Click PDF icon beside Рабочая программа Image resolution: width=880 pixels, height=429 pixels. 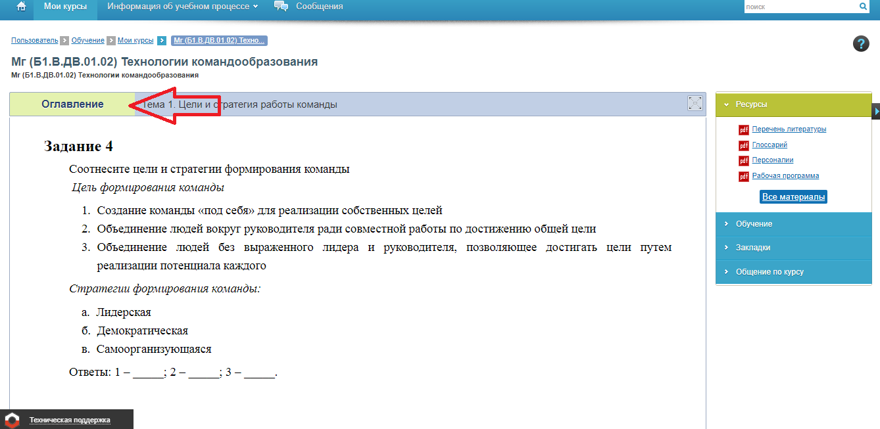click(744, 177)
